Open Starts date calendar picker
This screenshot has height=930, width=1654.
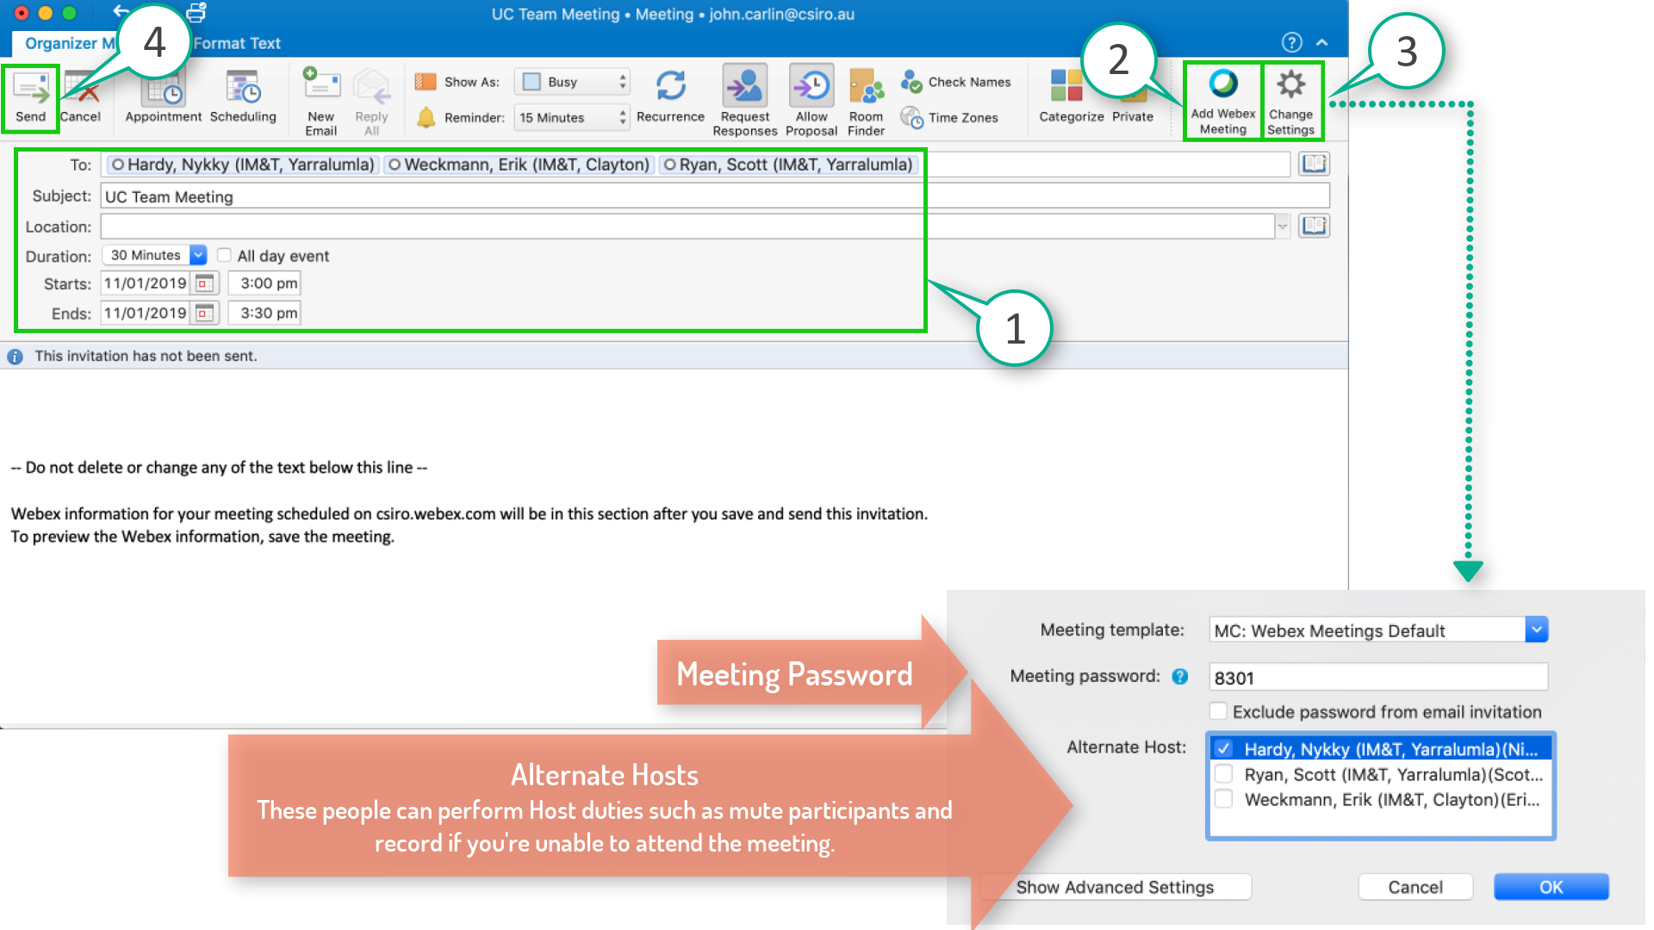pyautogui.click(x=205, y=283)
